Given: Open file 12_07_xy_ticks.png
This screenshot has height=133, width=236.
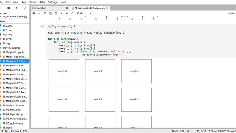Looking at the screenshot, I should [x=15, y=123].
